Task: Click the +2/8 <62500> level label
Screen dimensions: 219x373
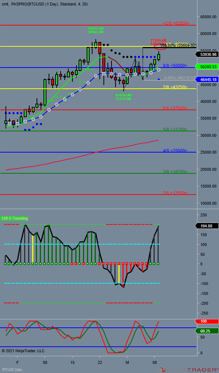Action: pyautogui.click(x=177, y=23)
